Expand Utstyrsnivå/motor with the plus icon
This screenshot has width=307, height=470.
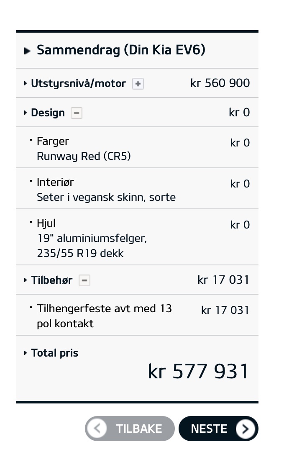click(x=138, y=84)
